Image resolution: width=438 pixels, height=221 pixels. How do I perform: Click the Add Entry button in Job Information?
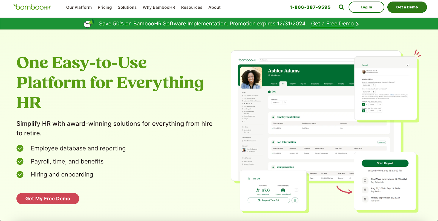click(382, 142)
